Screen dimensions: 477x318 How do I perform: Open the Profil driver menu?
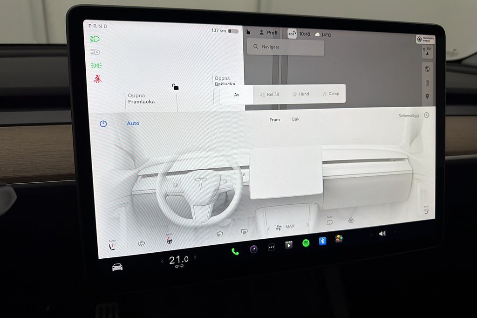click(x=269, y=33)
